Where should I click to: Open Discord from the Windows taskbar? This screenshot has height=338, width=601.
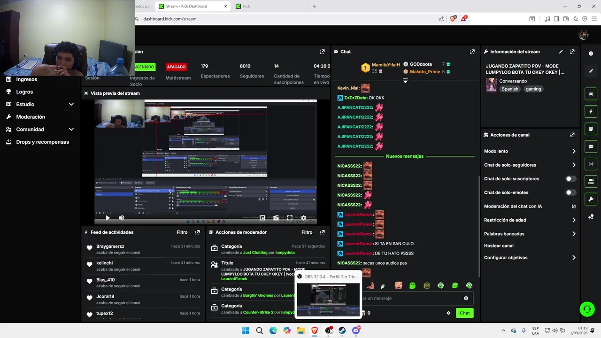pos(356,330)
